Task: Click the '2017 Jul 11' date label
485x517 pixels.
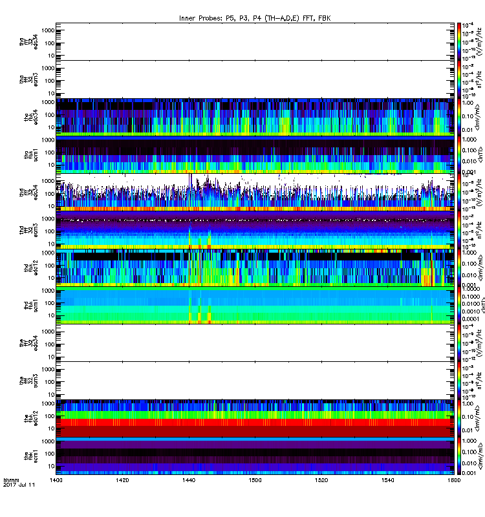Action: [19, 485]
